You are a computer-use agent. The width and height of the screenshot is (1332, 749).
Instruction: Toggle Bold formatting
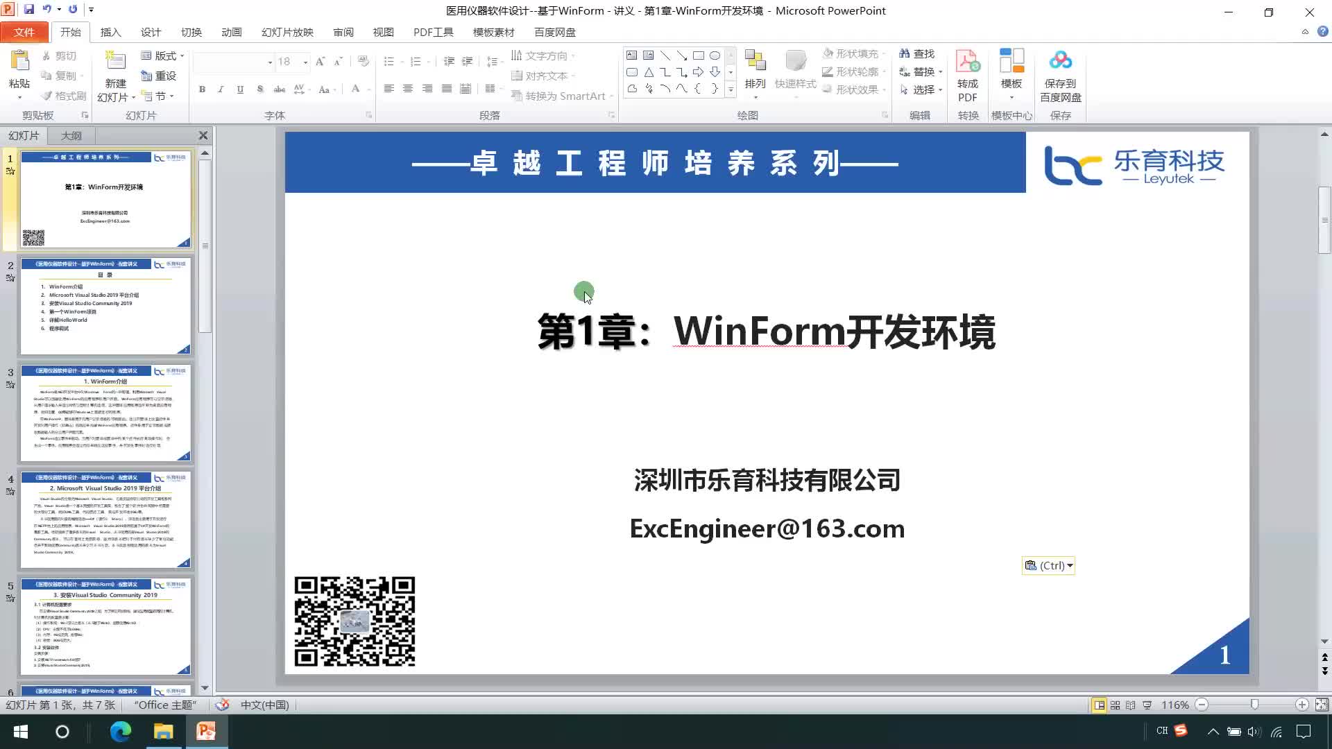coord(202,89)
